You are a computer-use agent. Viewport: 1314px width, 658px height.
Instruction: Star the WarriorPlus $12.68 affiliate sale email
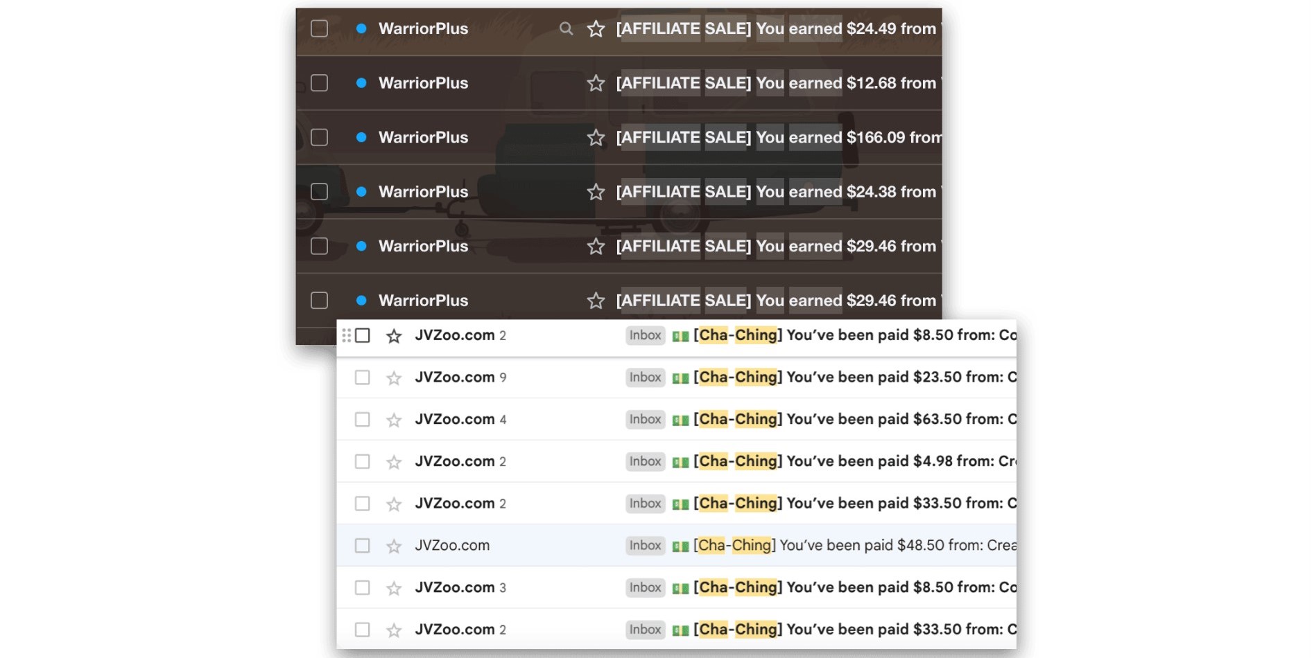pyautogui.click(x=596, y=83)
